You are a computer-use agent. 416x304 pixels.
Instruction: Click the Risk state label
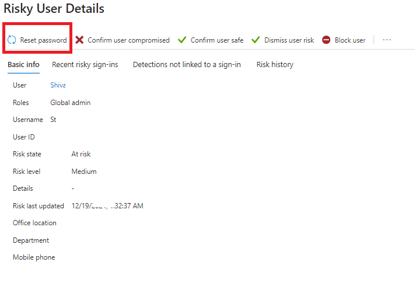pos(27,154)
